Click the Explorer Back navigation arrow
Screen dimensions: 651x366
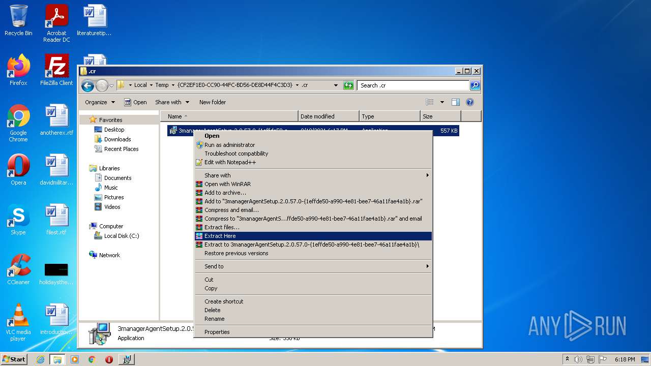[87, 85]
